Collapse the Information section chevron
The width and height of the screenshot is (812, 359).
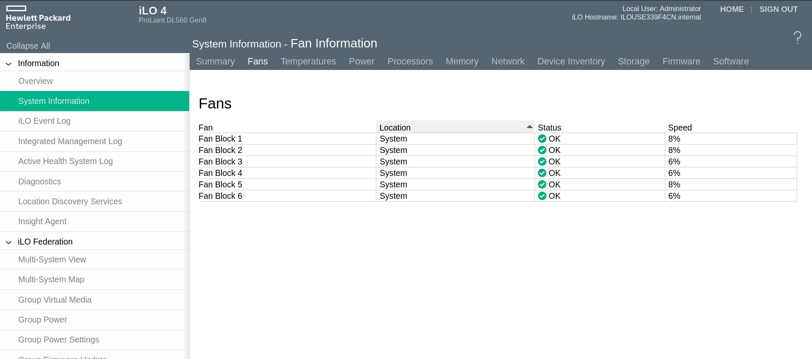click(x=8, y=64)
